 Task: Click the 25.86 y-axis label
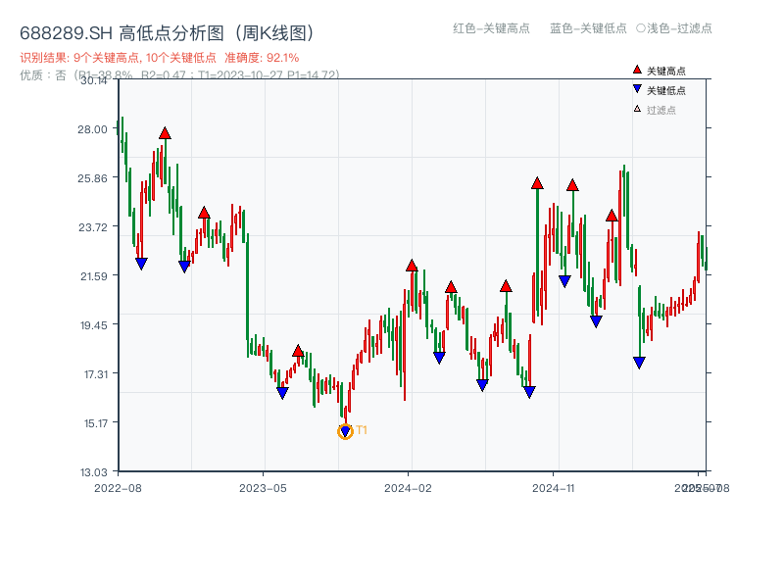point(92,178)
